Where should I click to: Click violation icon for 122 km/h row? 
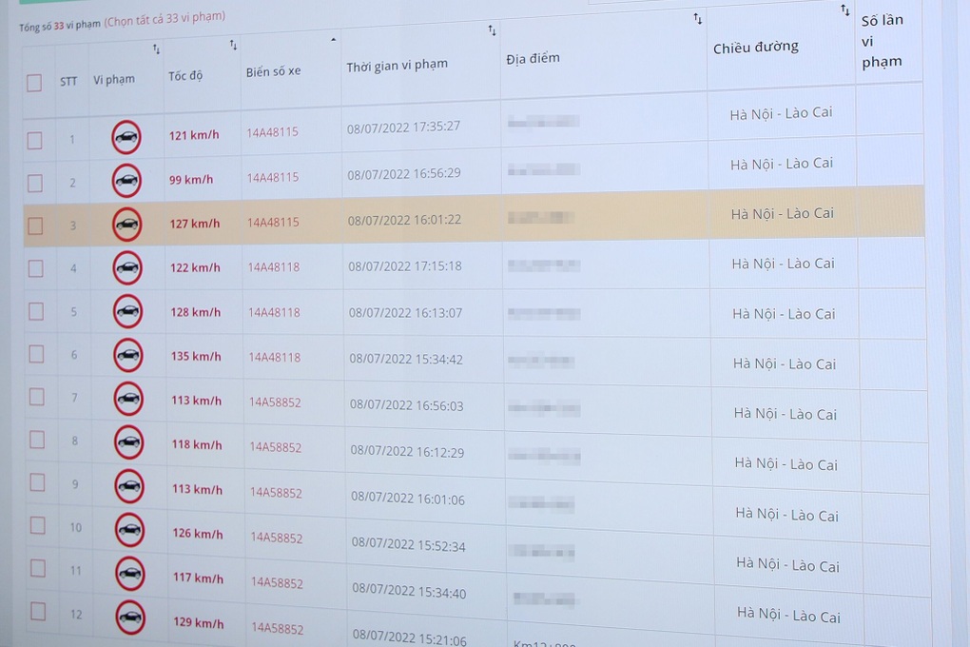127,267
